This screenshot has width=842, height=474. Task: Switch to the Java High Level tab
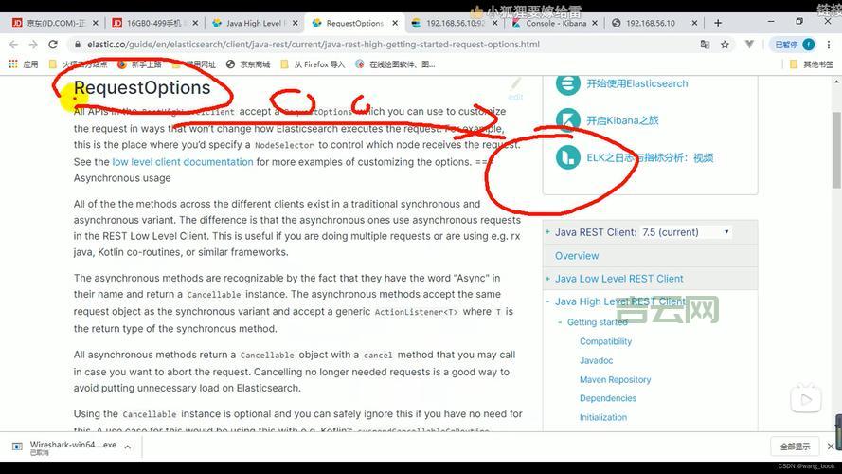coord(252,23)
